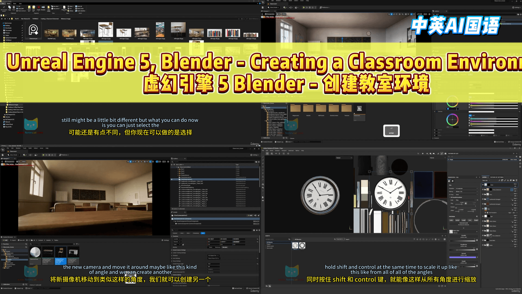Open Tools menu in bottom-left Unreal window
Image resolution: width=522 pixels, height=294 pixels.
pos(24,148)
